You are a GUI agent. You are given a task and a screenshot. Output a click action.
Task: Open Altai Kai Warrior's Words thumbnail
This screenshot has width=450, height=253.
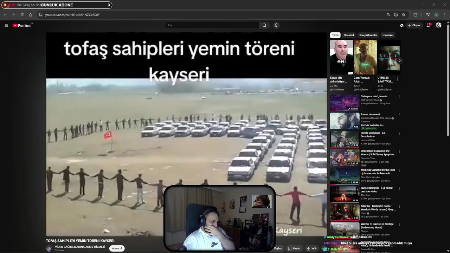(345, 212)
